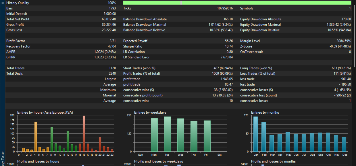Select the orange hour 4 entries bar
This screenshot has width=356, height=166.
click(x=36, y=137)
